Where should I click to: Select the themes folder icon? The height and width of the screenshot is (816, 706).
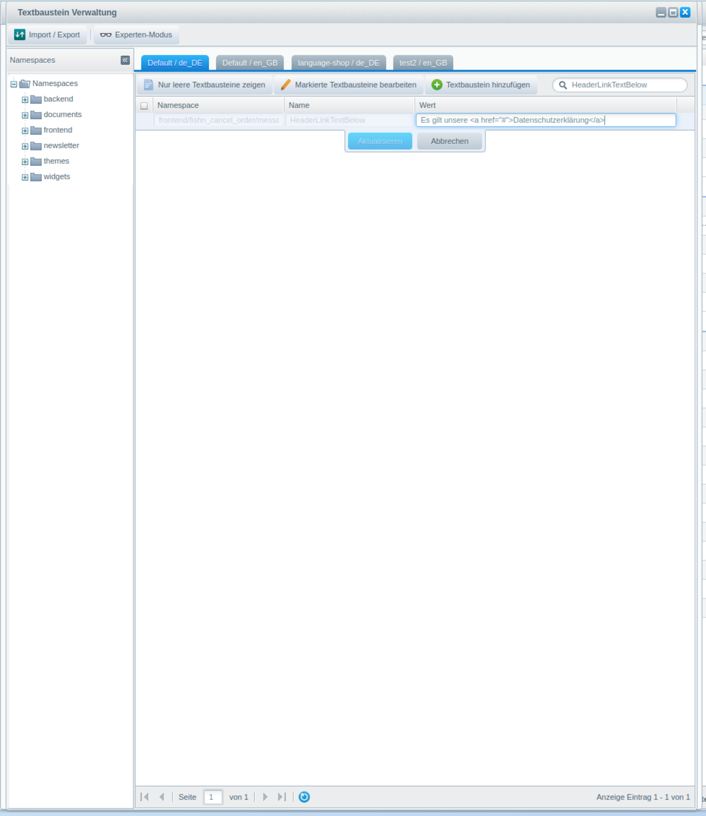pyautogui.click(x=36, y=161)
